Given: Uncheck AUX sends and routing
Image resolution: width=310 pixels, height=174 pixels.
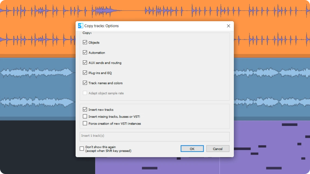Looking at the screenshot, I should tap(85, 63).
